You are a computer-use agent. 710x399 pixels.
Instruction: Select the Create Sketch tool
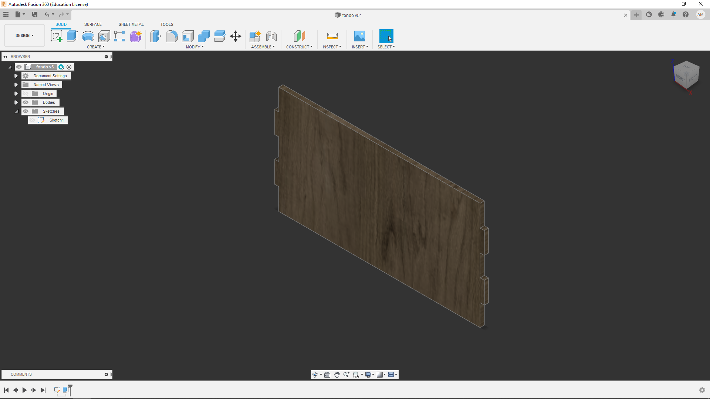tap(56, 36)
